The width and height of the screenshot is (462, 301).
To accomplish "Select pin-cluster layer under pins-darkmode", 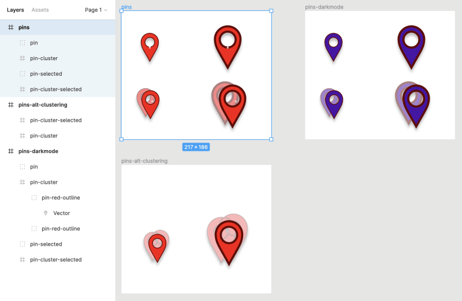I will click(57, 182).
